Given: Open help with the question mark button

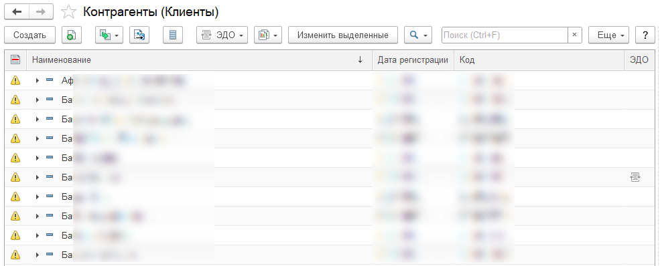Looking at the screenshot, I should [645, 35].
